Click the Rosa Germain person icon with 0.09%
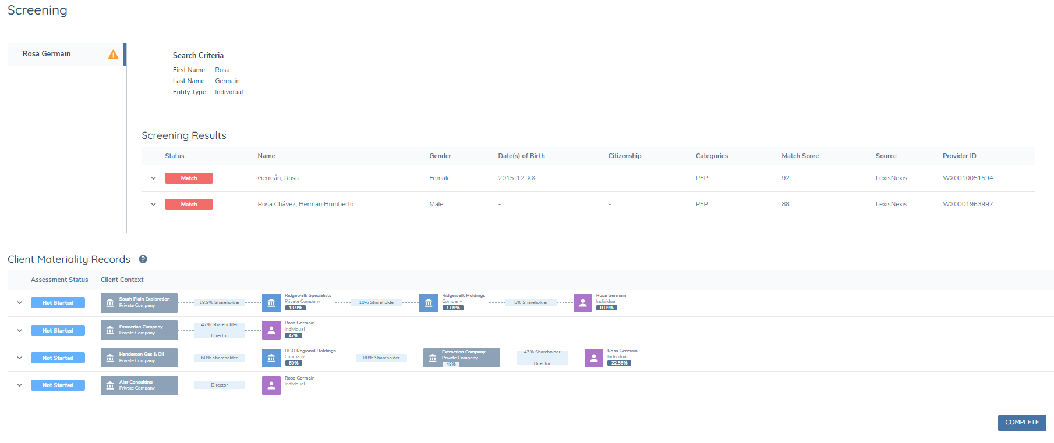 coord(583,303)
